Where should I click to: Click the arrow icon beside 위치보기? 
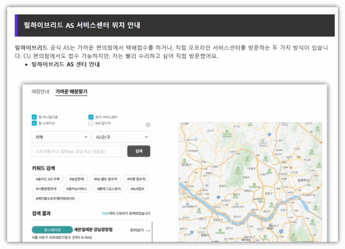click(148, 231)
